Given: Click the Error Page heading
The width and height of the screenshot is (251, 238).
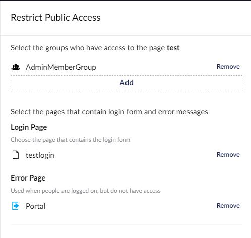Looking at the screenshot, I should [x=28, y=178].
